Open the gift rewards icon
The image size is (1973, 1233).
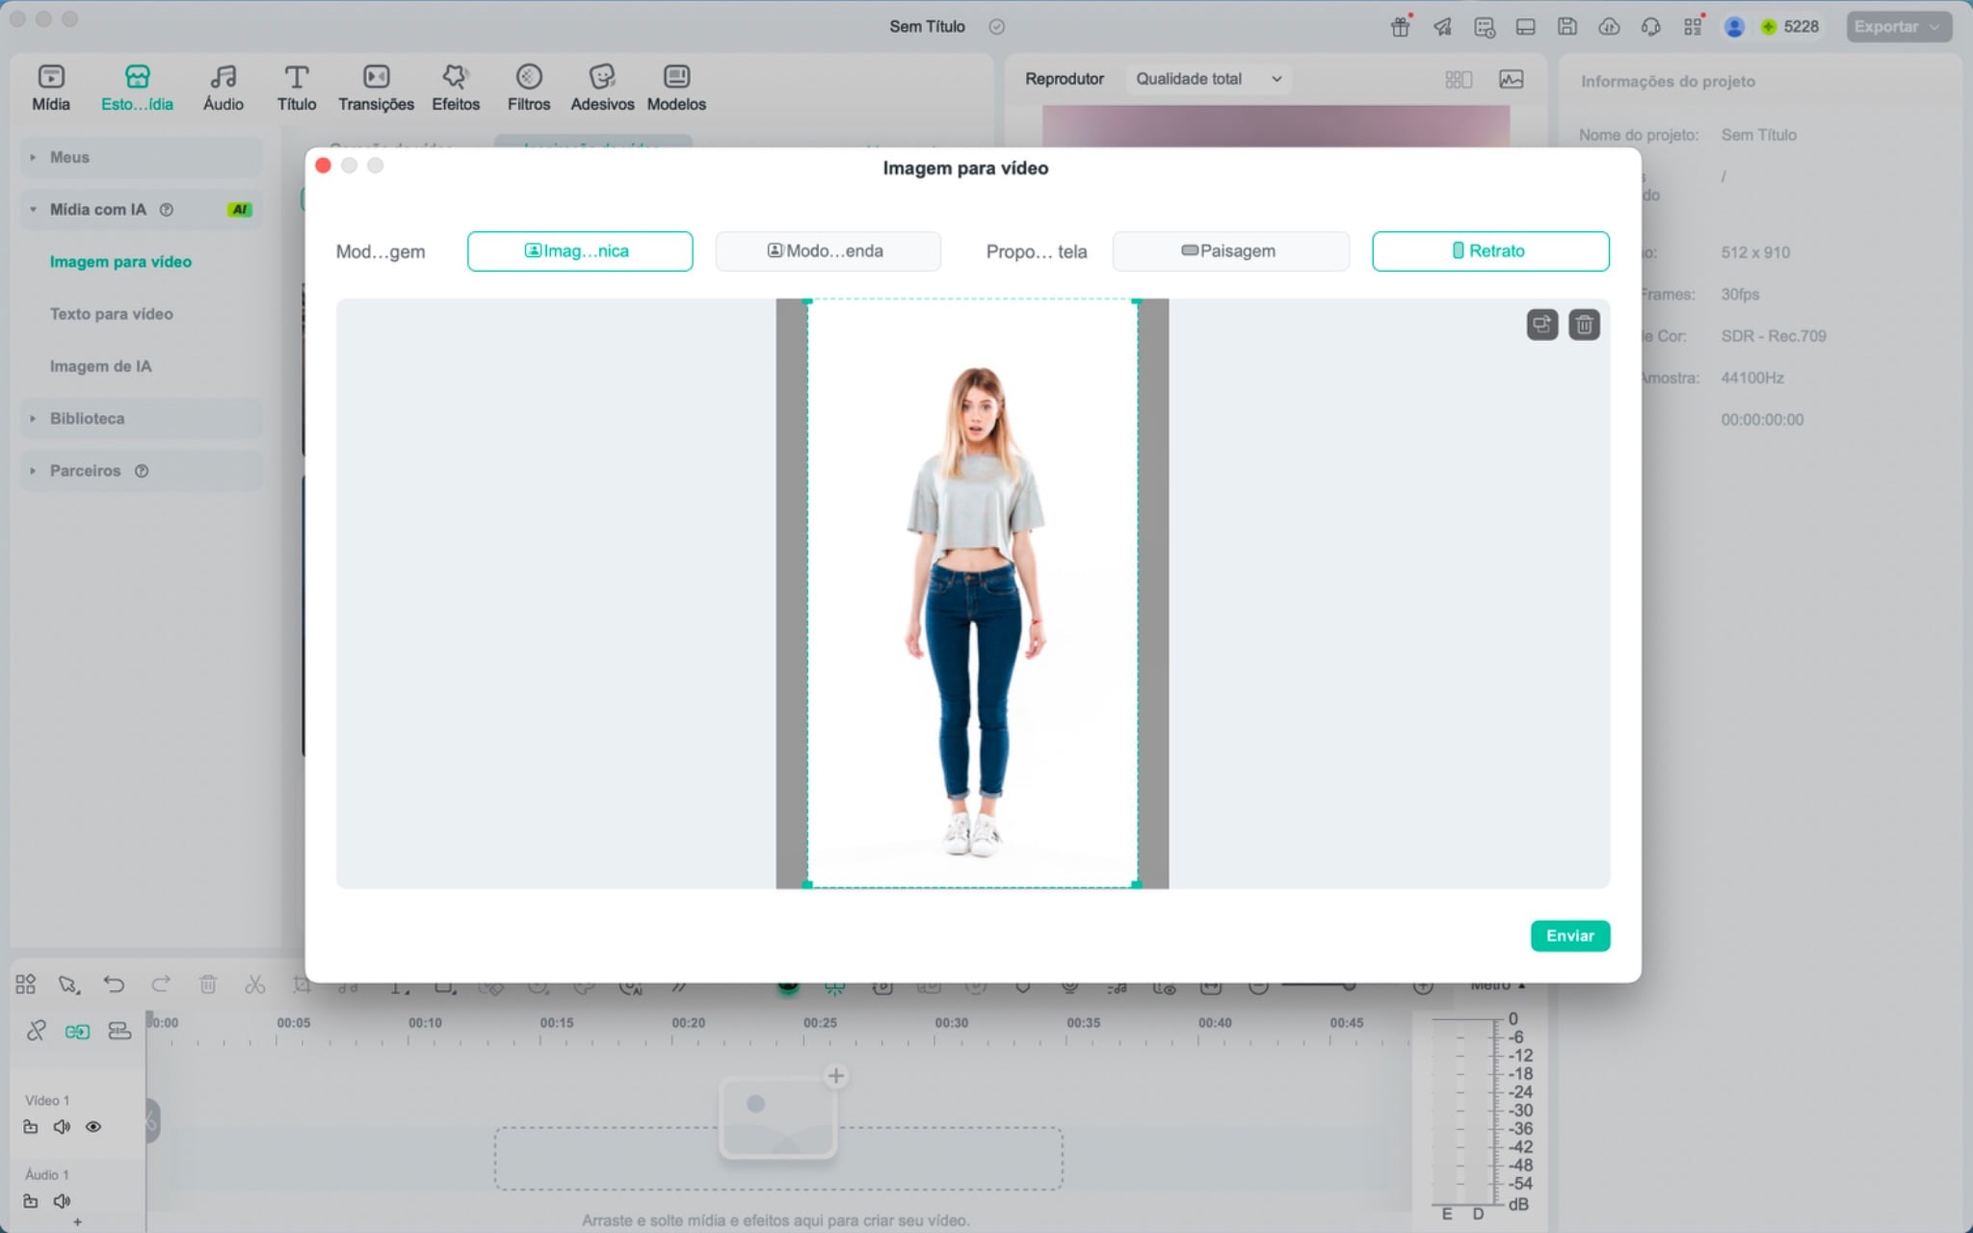pos(1400,27)
